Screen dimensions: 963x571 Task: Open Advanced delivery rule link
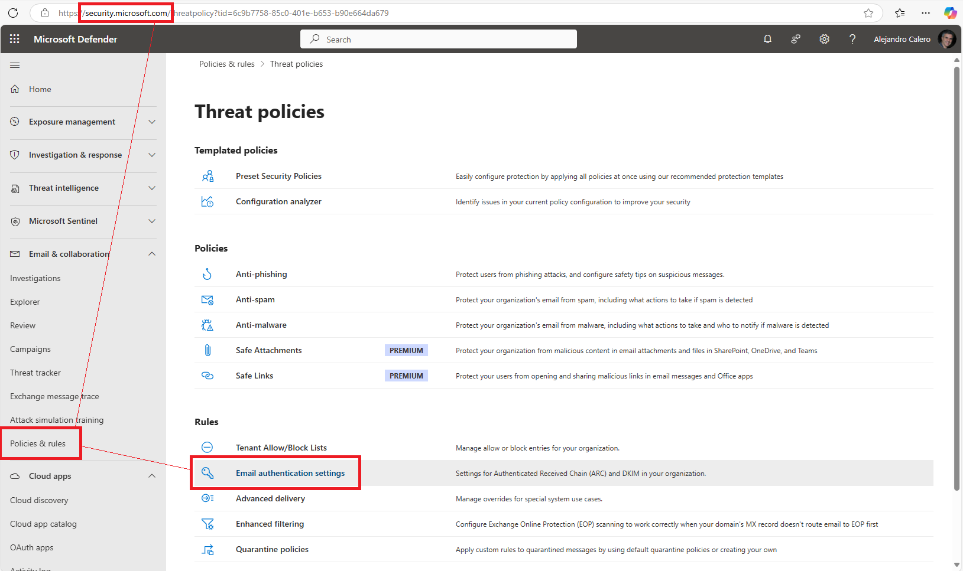pyautogui.click(x=270, y=498)
